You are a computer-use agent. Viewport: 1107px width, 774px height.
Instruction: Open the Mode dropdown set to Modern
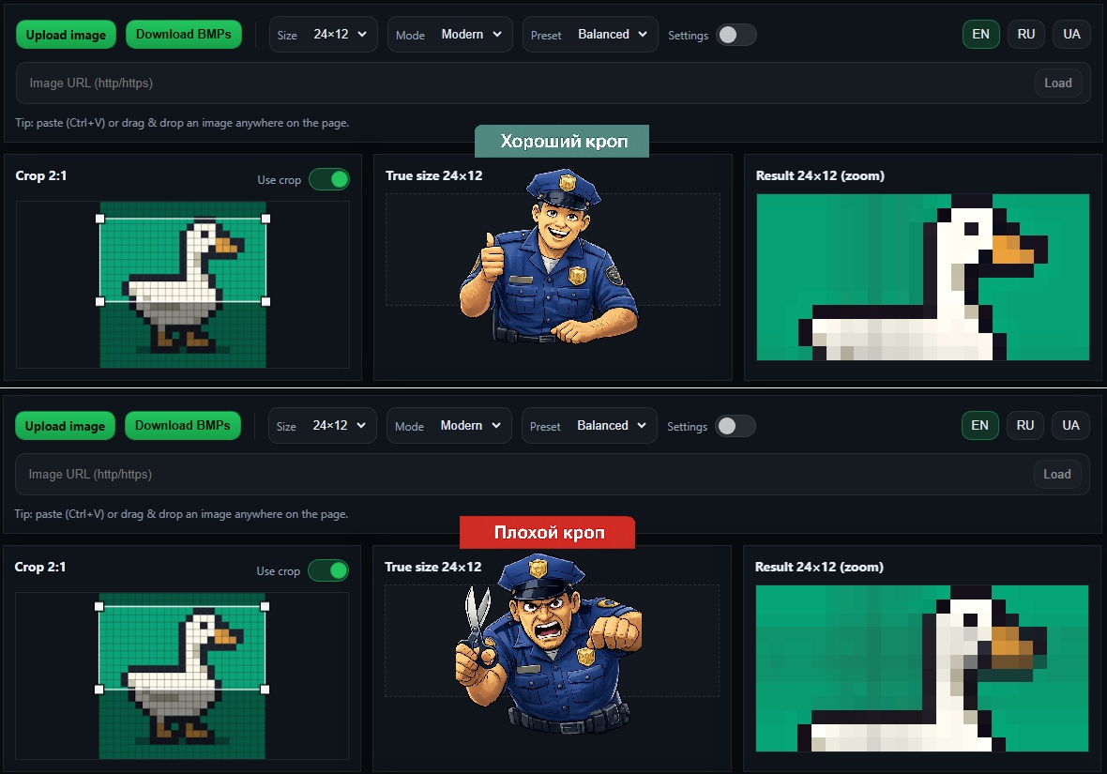click(x=449, y=34)
